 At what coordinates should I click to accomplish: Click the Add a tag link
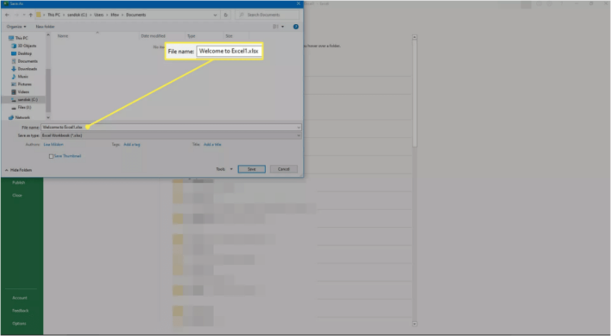coord(132,144)
